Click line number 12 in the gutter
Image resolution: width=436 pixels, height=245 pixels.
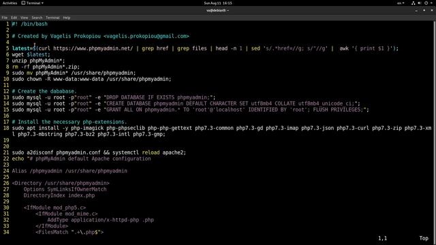pos(6,91)
